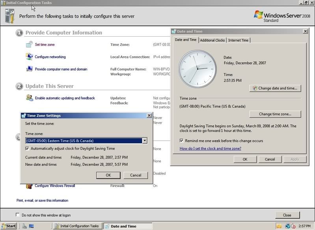Click the Configure networking link

[50, 57]
